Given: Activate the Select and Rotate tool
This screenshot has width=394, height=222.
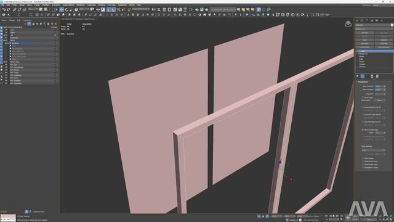Looking at the screenshot, I should [x=66, y=10].
